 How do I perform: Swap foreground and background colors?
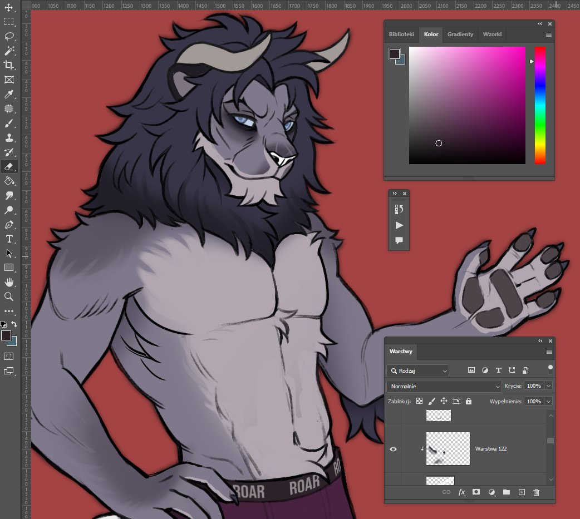coord(14,324)
